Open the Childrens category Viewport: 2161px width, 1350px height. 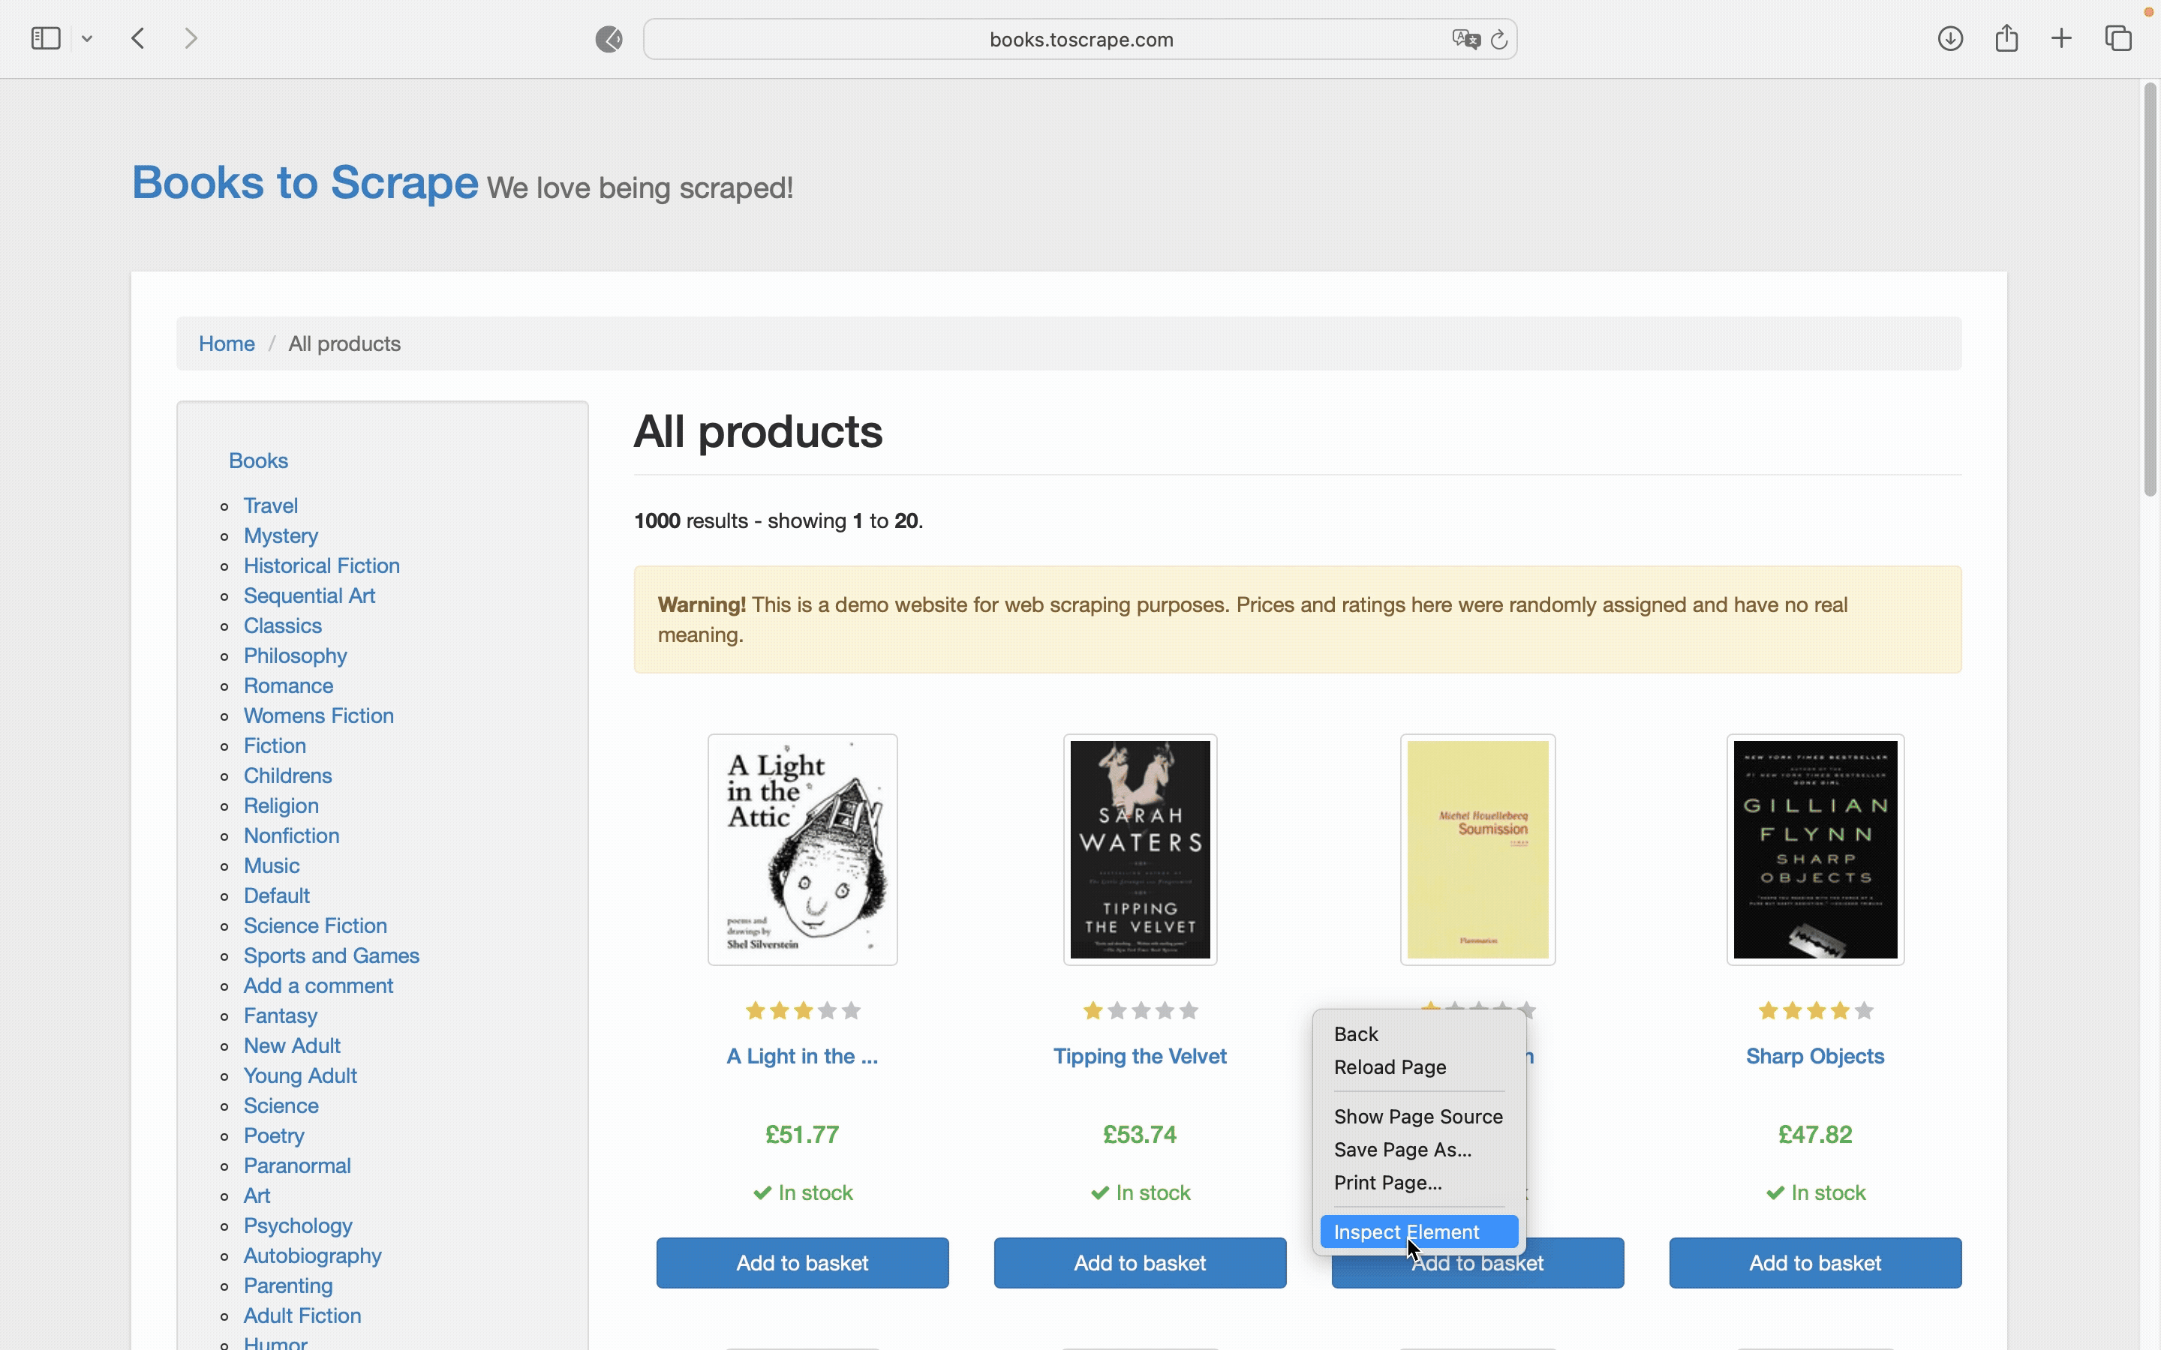(x=287, y=776)
